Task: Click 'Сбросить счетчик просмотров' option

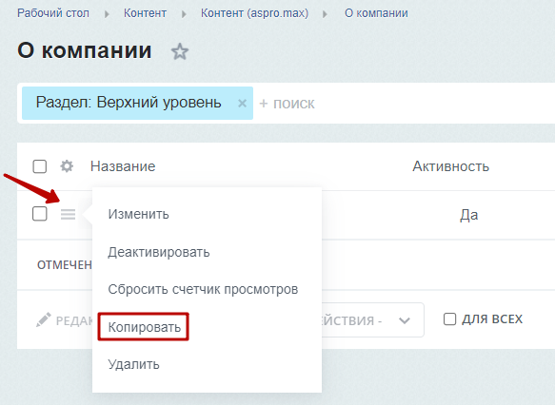Action: click(x=203, y=289)
